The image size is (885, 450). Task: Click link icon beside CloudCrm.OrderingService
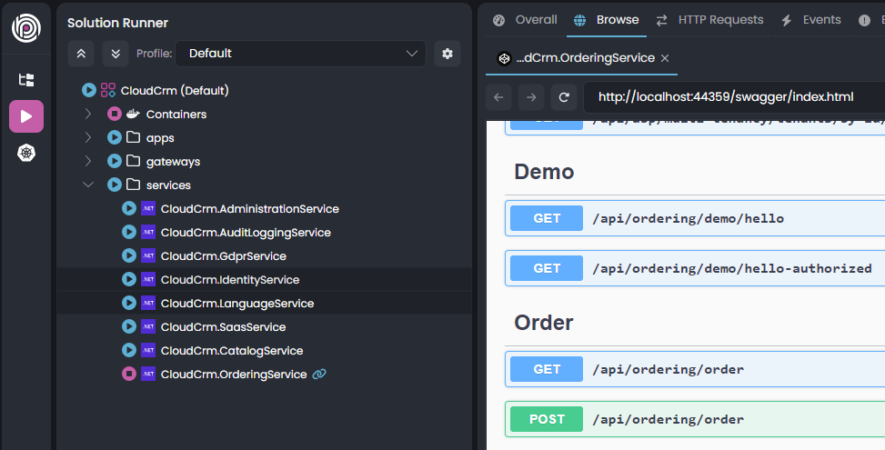coord(319,374)
